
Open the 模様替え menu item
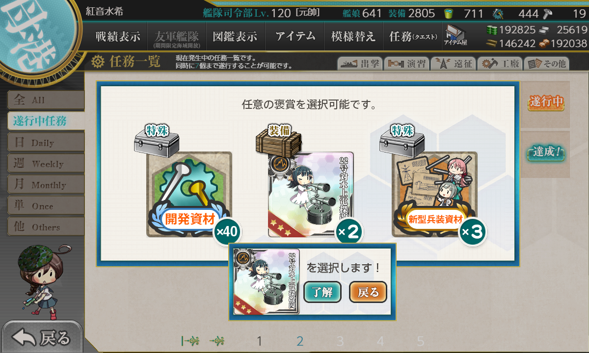[353, 36]
